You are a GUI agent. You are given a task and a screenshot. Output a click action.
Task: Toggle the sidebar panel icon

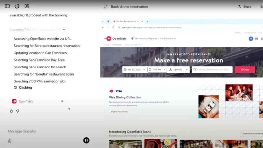(x=7, y=6)
